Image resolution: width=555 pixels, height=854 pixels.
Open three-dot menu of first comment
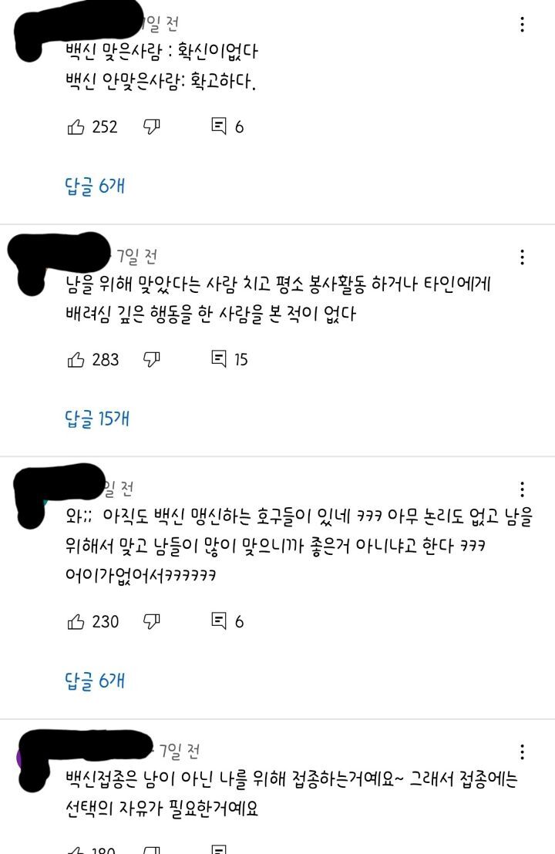click(x=523, y=25)
